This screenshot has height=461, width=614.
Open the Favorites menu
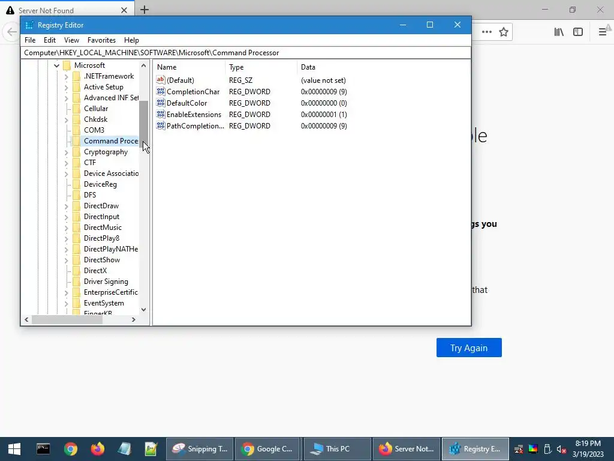101,40
